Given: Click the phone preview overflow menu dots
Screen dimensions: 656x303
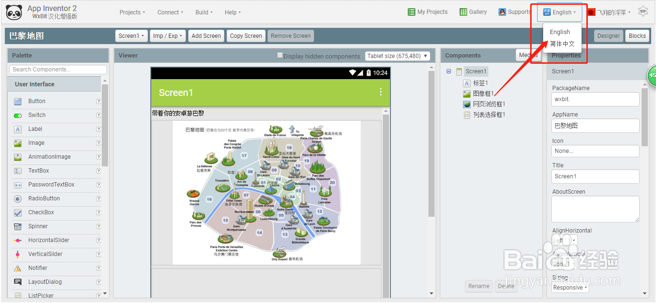Looking at the screenshot, I should (x=381, y=92).
